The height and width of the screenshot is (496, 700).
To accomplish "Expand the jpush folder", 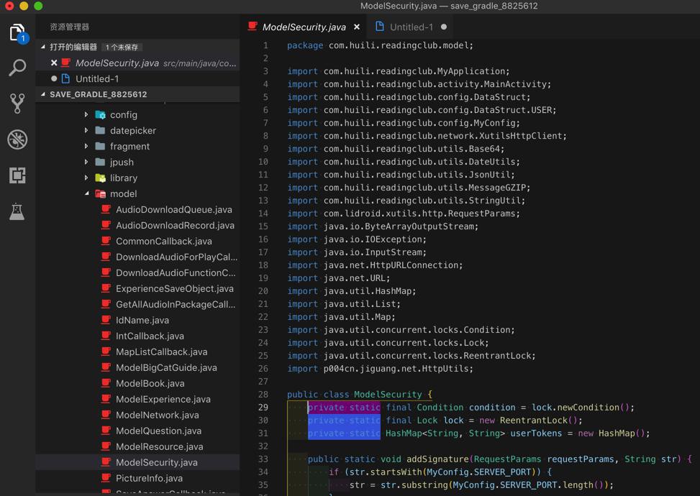I will (86, 162).
